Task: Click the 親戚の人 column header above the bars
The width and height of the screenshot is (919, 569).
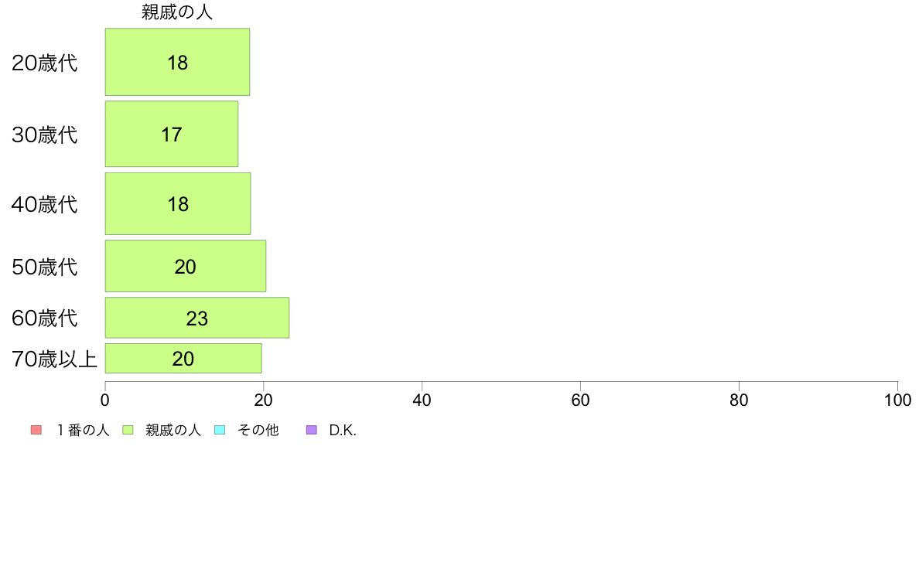Action: tap(177, 12)
